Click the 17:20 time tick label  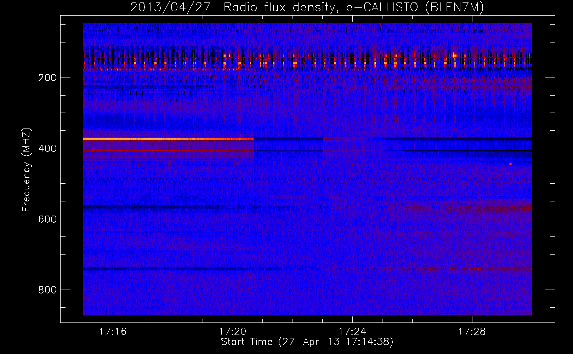pos(233,332)
